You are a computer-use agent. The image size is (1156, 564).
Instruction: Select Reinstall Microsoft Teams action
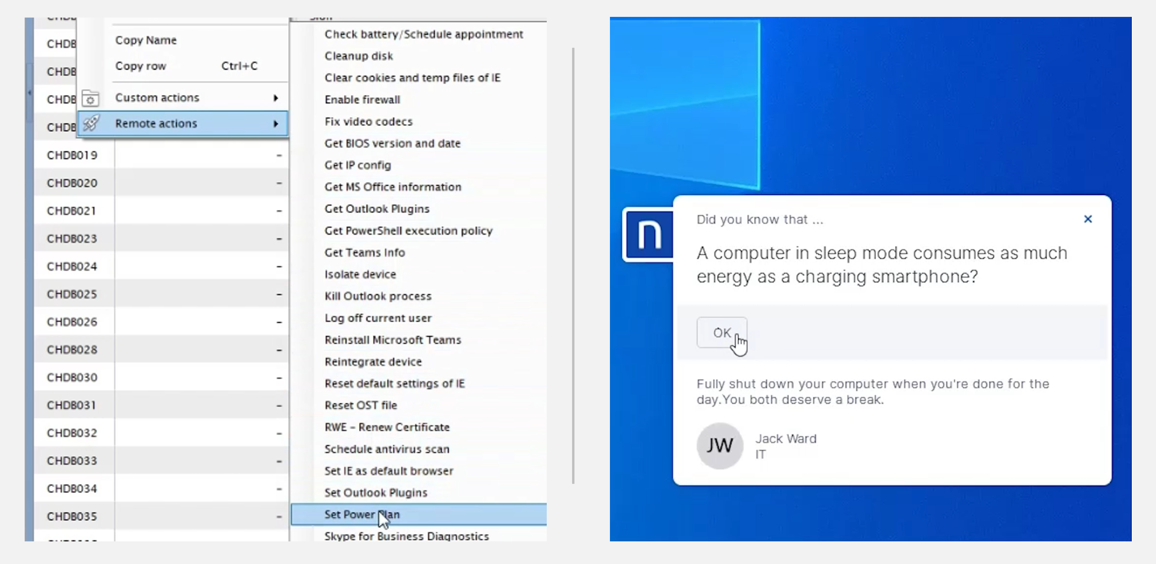(x=392, y=340)
